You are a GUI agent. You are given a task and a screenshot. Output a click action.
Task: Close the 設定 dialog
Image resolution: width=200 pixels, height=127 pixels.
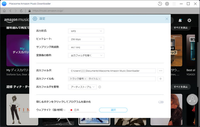click(167, 19)
